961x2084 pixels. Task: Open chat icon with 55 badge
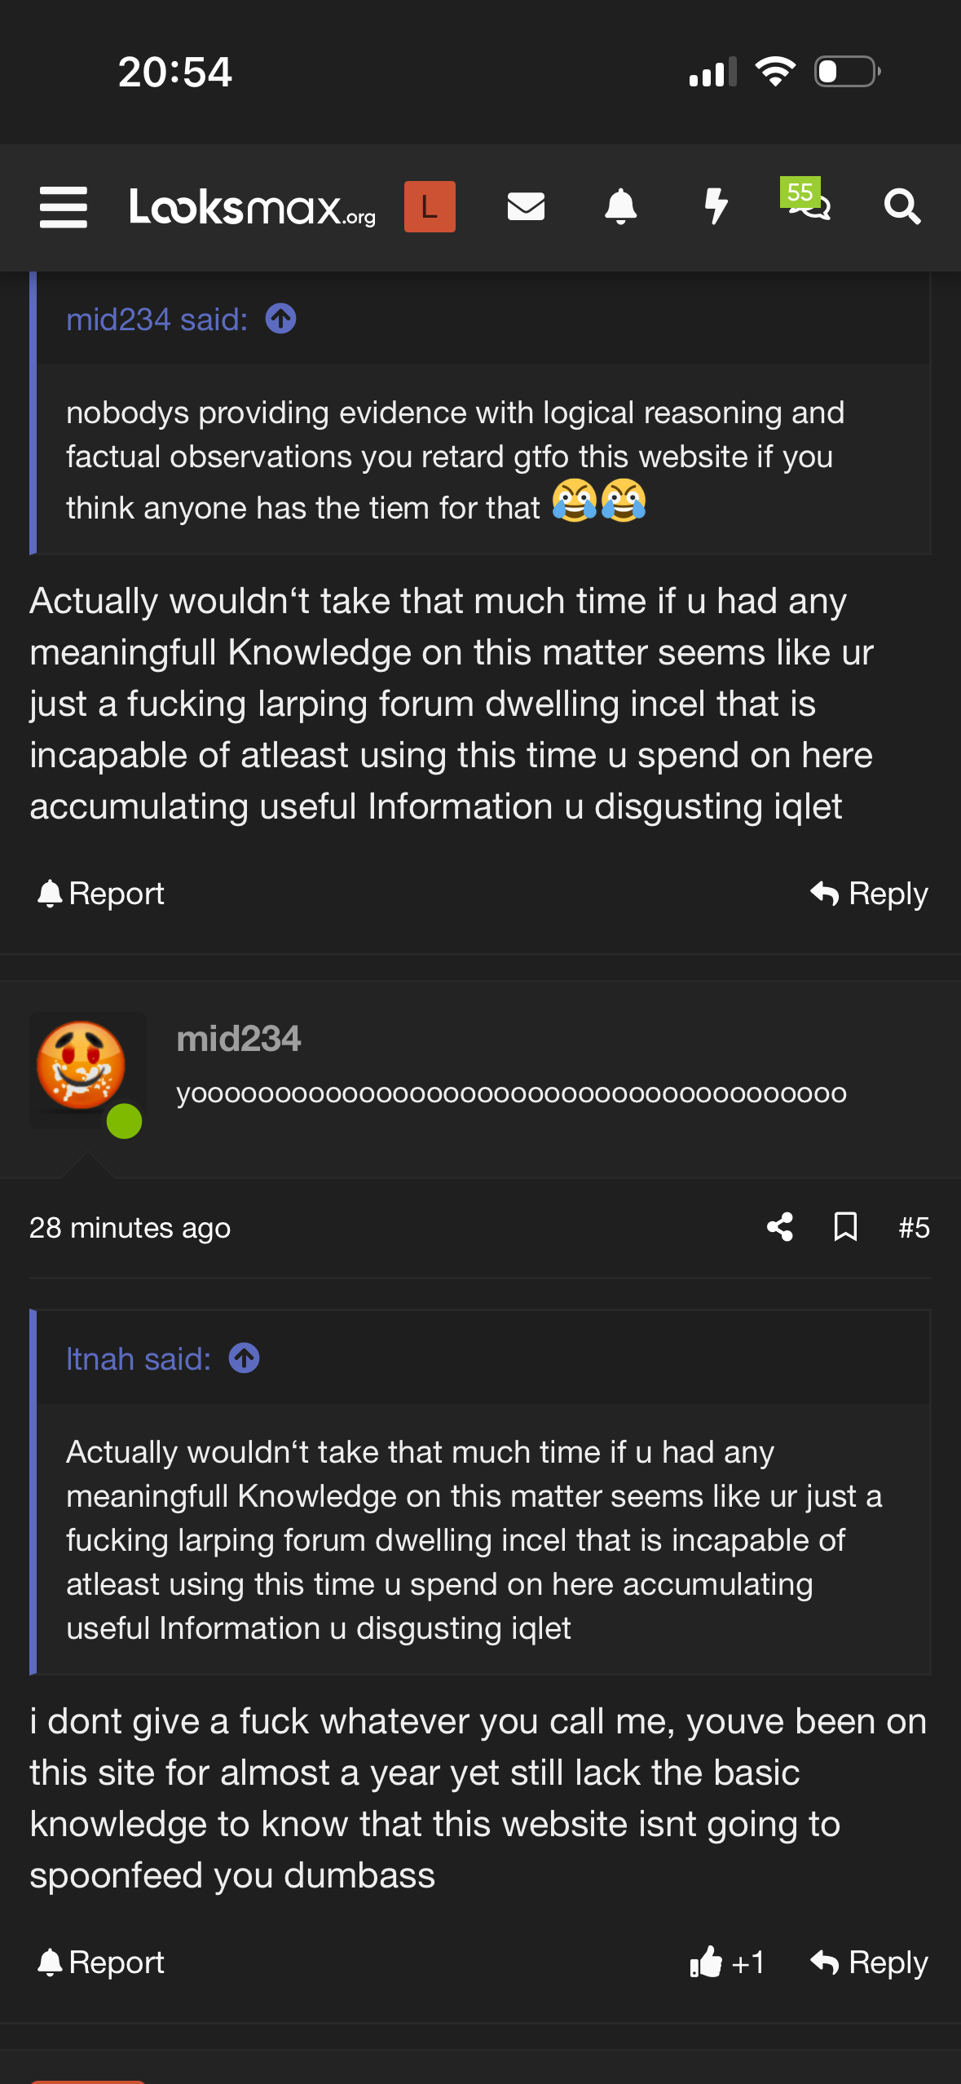(x=808, y=204)
